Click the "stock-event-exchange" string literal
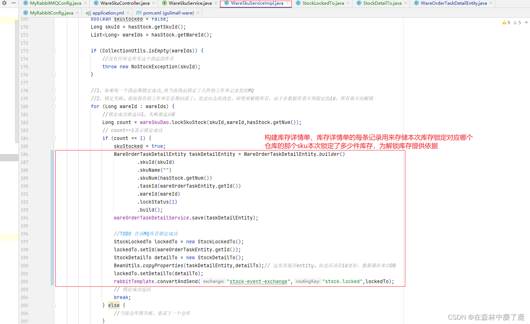This screenshot has height=324, width=530. click(258, 282)
